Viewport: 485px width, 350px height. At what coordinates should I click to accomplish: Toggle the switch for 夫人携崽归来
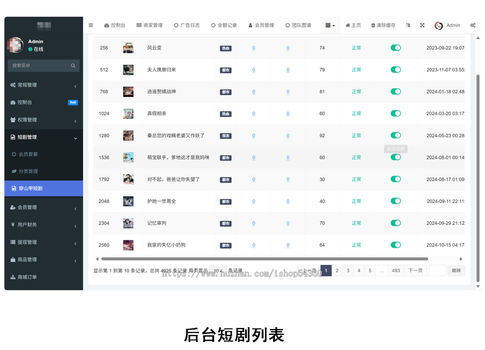tap(396, 69)
